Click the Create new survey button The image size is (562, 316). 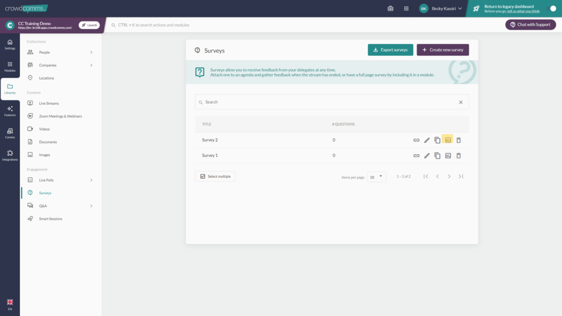click(442, 50)
